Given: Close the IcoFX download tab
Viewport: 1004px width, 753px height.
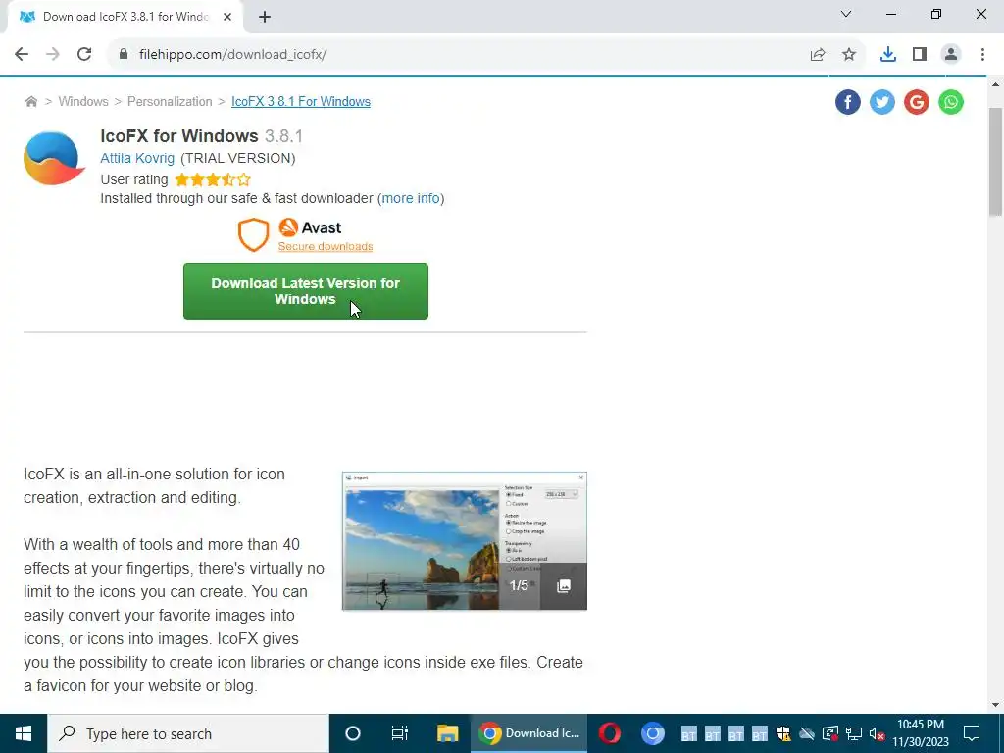Looking at the screenshot, I should 227,18.
